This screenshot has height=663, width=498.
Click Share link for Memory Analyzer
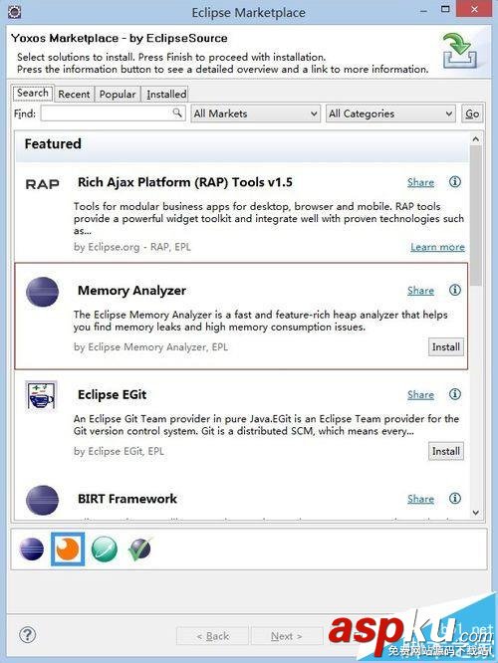(420, 291)
